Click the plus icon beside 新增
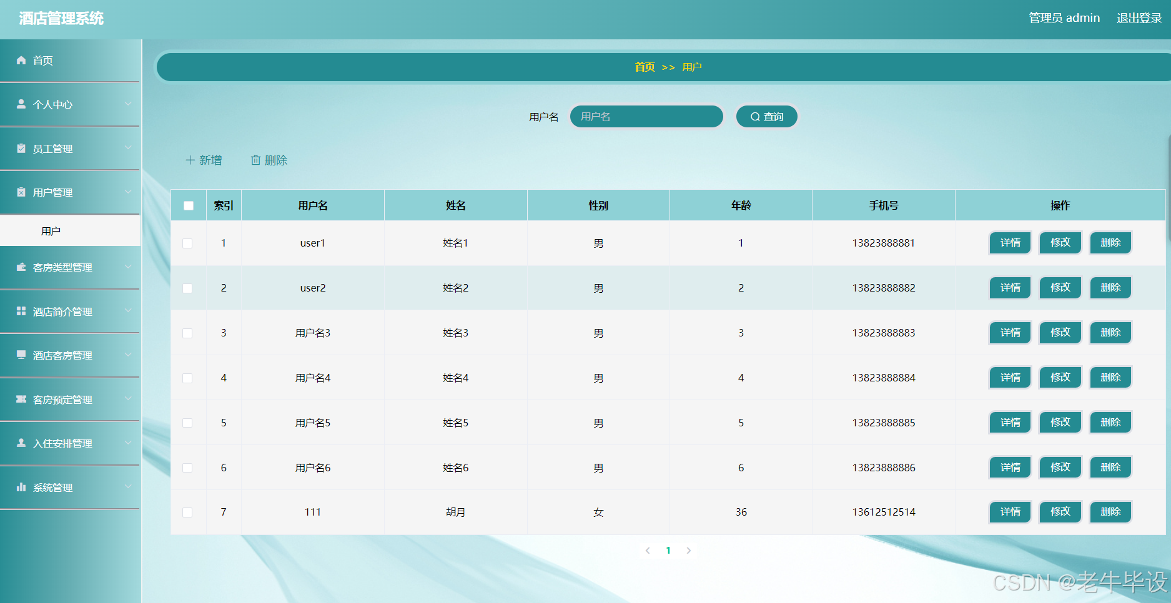This screenshot has width=1171, height=603. (x=190, y=160)
